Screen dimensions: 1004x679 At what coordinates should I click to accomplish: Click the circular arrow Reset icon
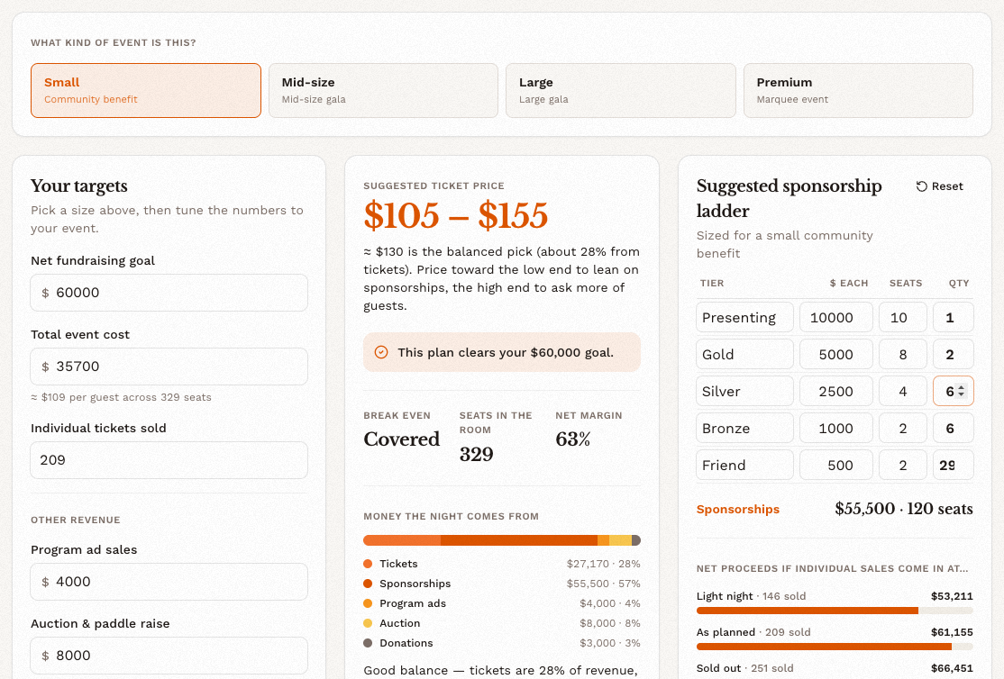[x=921, y=186]
